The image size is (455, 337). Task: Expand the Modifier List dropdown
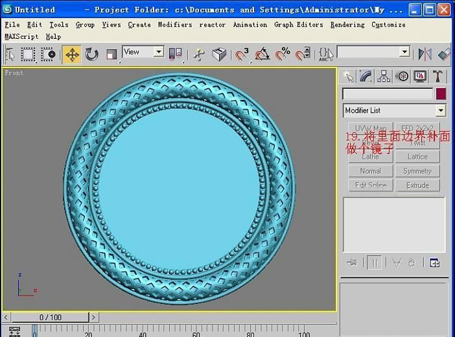tap(394, 111)
